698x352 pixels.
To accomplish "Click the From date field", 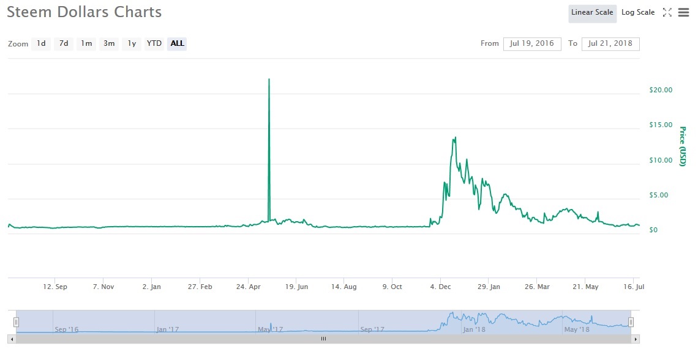I will tap(533, 43).
